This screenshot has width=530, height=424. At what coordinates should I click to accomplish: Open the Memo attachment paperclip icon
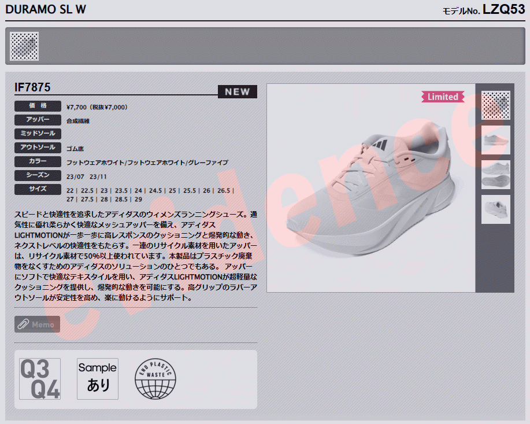[23, 324]
